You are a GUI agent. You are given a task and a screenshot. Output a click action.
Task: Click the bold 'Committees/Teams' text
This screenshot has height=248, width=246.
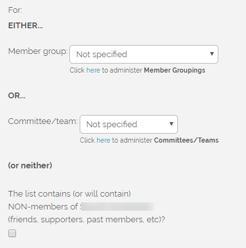tap(186, 140)
